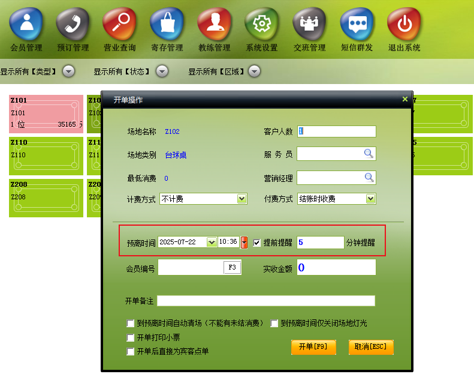Uncheck 提前提醒 checkbox
This screenshot has height=374, width=474.
[x=256, y=243]
